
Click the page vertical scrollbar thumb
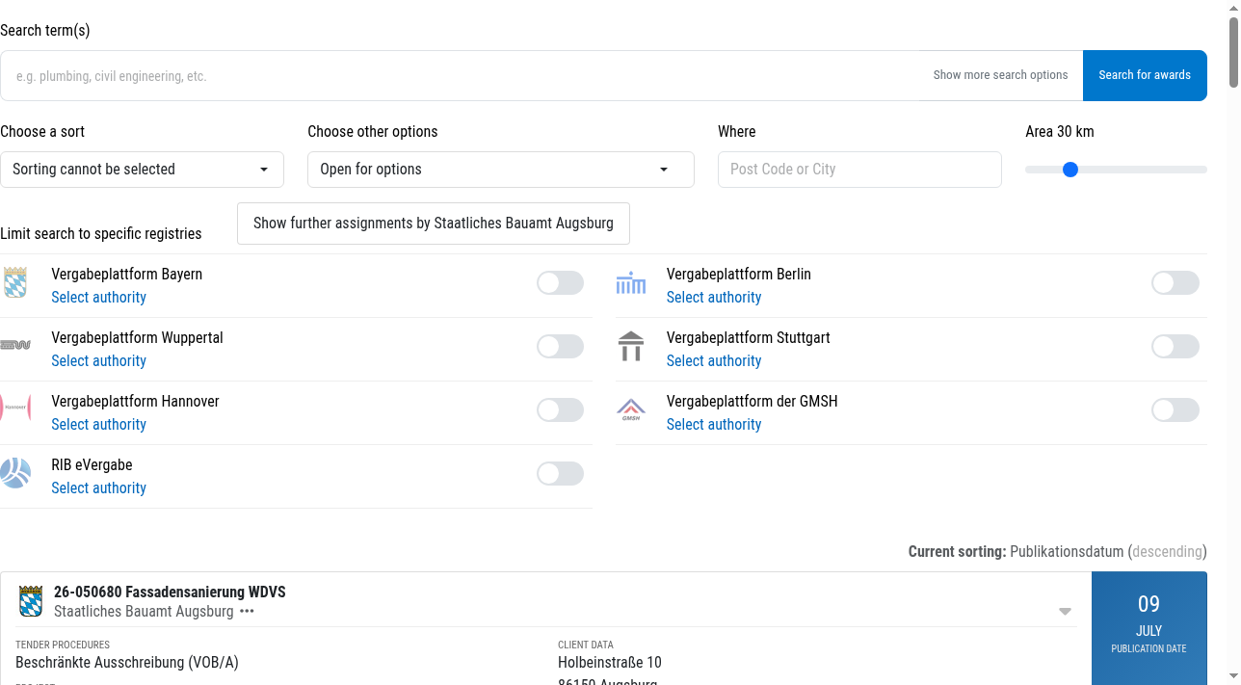click(1234, 53)
